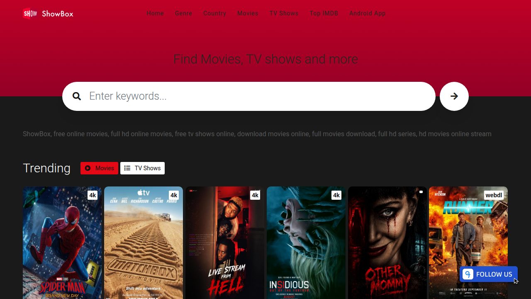Click the webdl badge on Runner poster
531x299 pixels.
coord(494,195)
